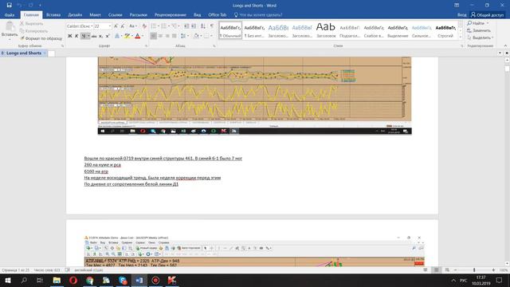Viewport: 510px width, 287px height.
Task: Decrease paragraph indent
Action: pyautogui.click(x=186, y=26)
